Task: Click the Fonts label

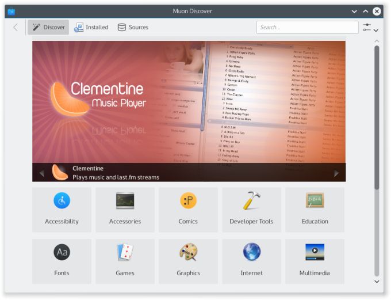Action: 62,273
